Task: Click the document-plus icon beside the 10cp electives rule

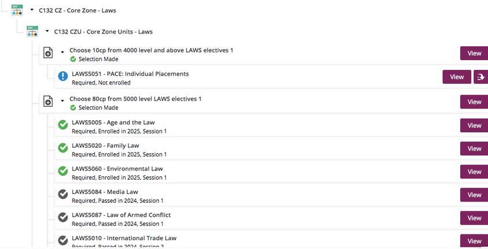Action: point(48,53)
